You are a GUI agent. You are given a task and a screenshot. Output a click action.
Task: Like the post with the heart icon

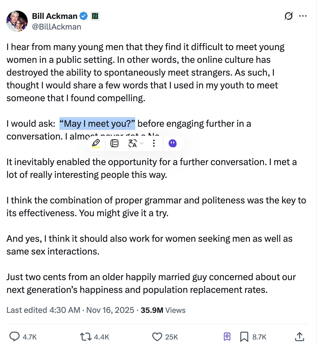[x=157, y=337]
